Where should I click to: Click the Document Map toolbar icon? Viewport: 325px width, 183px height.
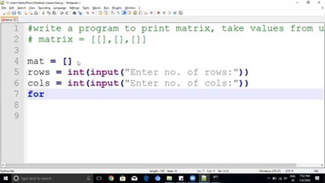click(x=135, y=13)
